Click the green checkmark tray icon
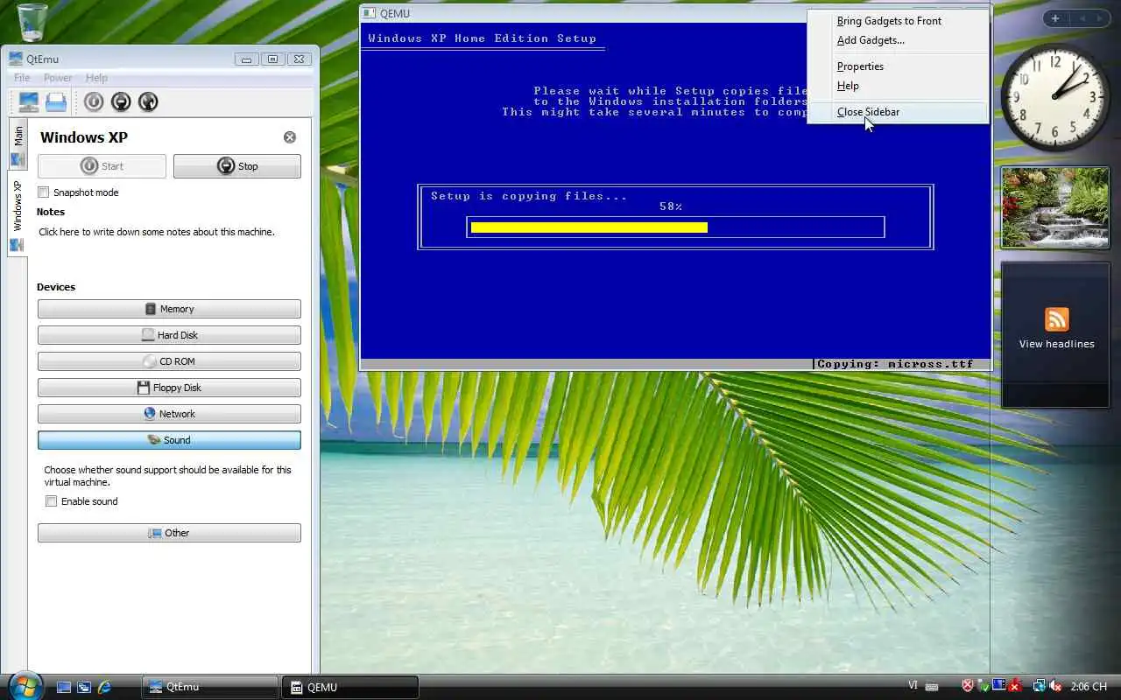Screen dimensions: 1121x700 pos(983,687)
